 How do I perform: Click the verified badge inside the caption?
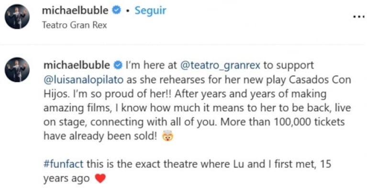click(x=118, y=66)
